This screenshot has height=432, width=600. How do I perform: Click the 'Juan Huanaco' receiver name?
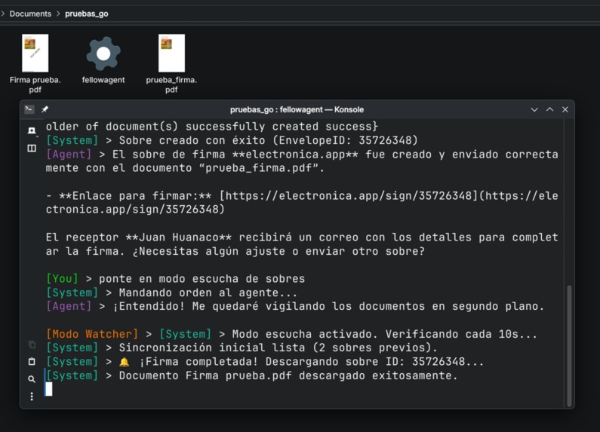coord(179,237)
